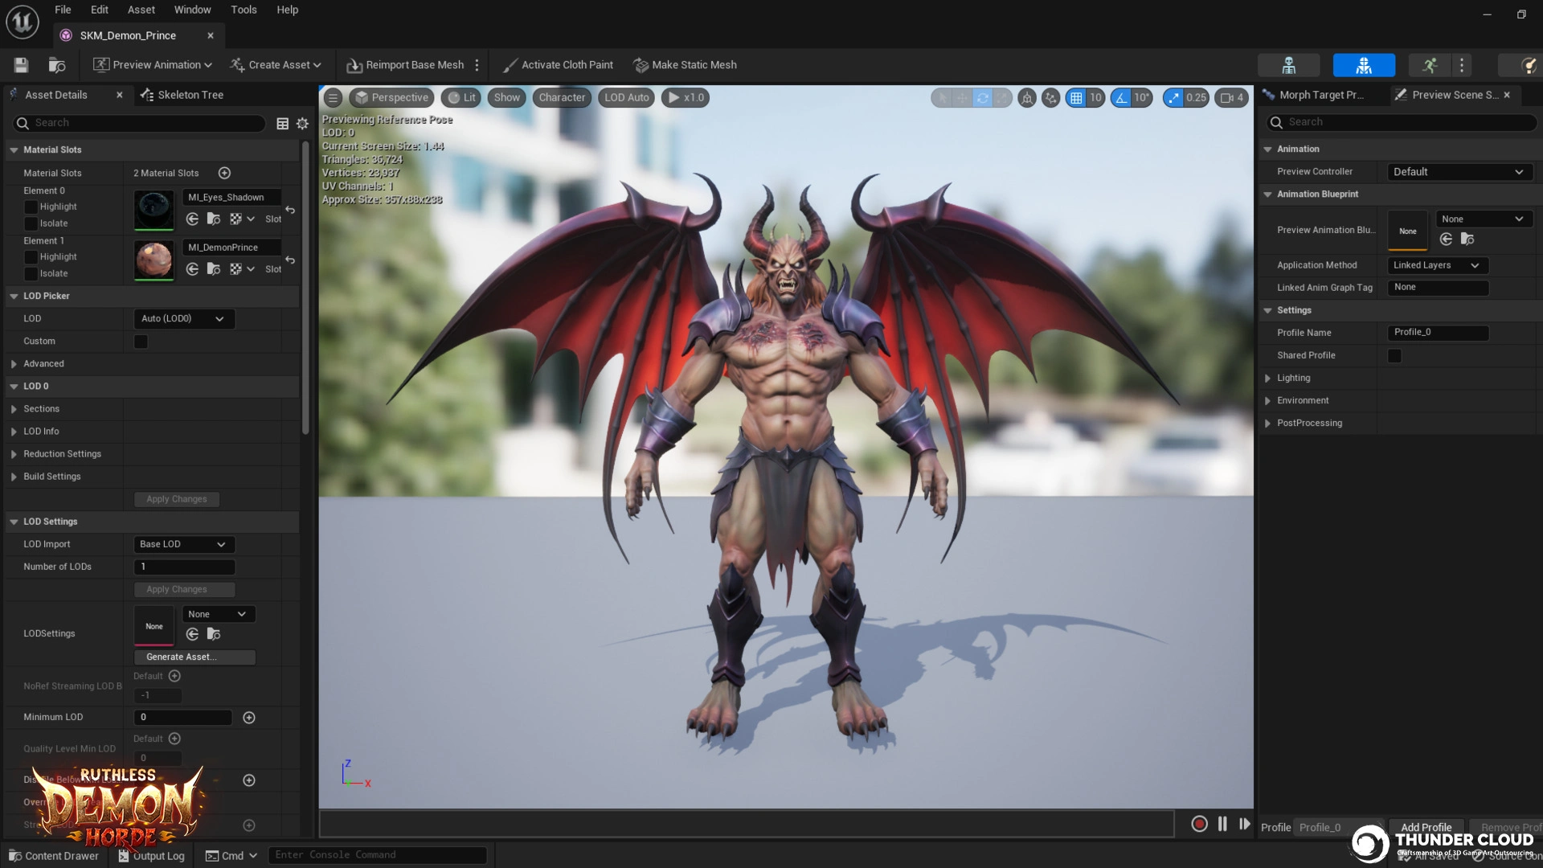Browse to MI_DemonPrince in Content Browser icon

pyautogui.click(x=214, y=269)
